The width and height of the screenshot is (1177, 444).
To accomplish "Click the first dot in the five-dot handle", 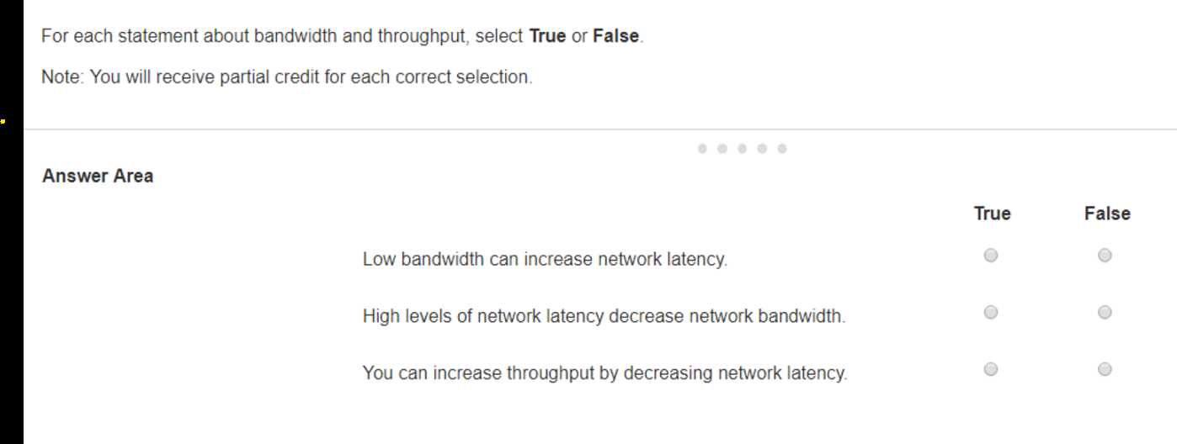I will click(x=702, y=149).
